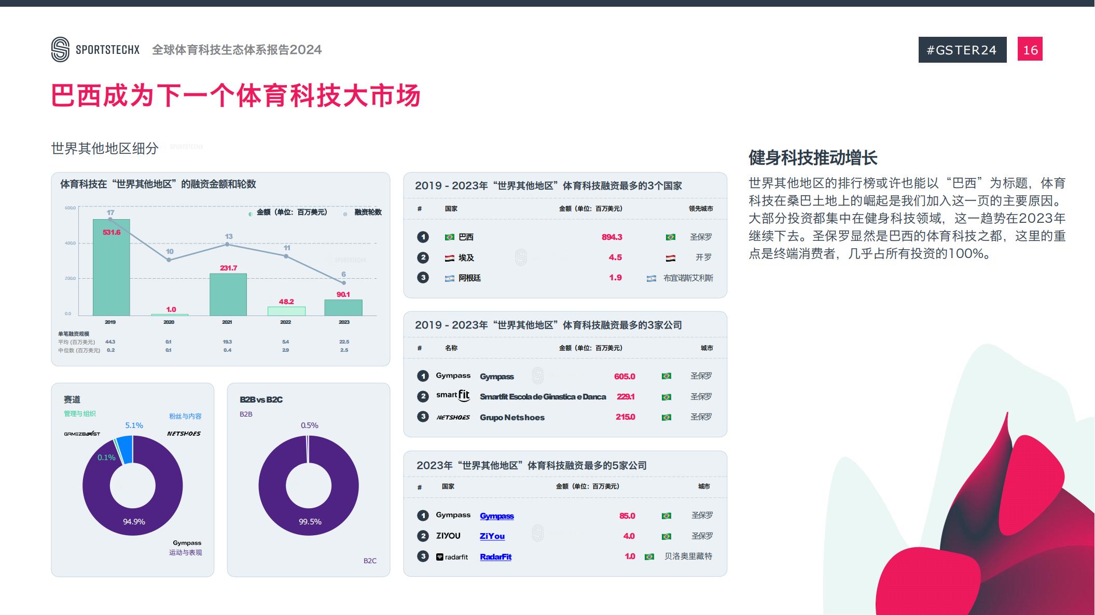Click the Netshoes logo in company table
Image resolution: width=1095 pixels, height=615 pixels.
point(453,417)
